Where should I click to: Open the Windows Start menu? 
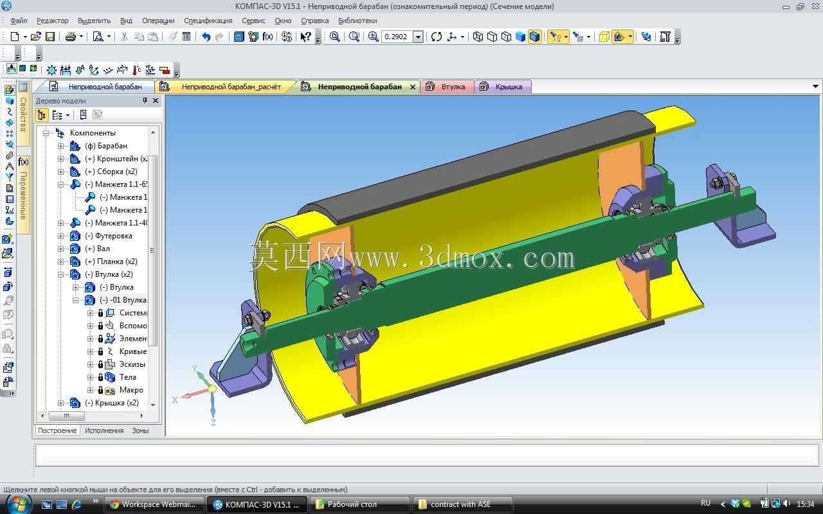point(17,503)
